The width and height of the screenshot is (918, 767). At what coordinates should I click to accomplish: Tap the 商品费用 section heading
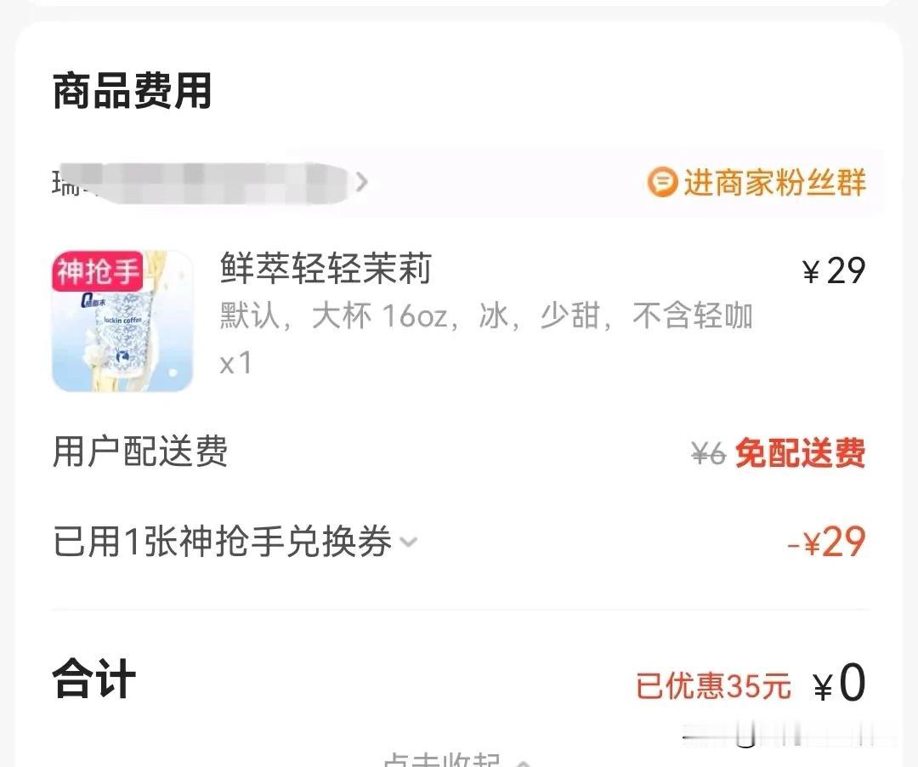pos(133,91)
